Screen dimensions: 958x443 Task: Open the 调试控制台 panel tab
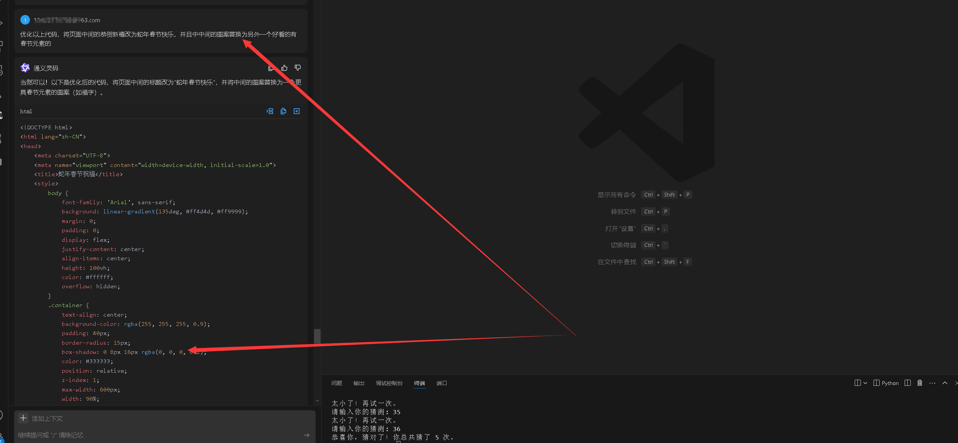click(389, 383)
